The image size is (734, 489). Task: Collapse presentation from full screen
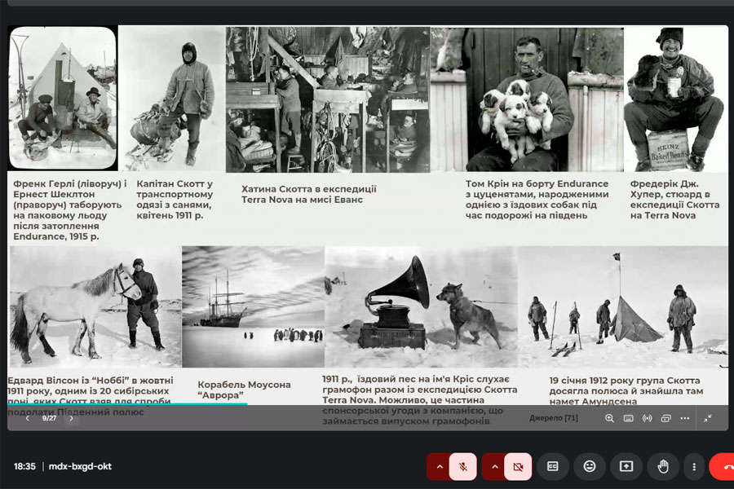pos(707,418)
